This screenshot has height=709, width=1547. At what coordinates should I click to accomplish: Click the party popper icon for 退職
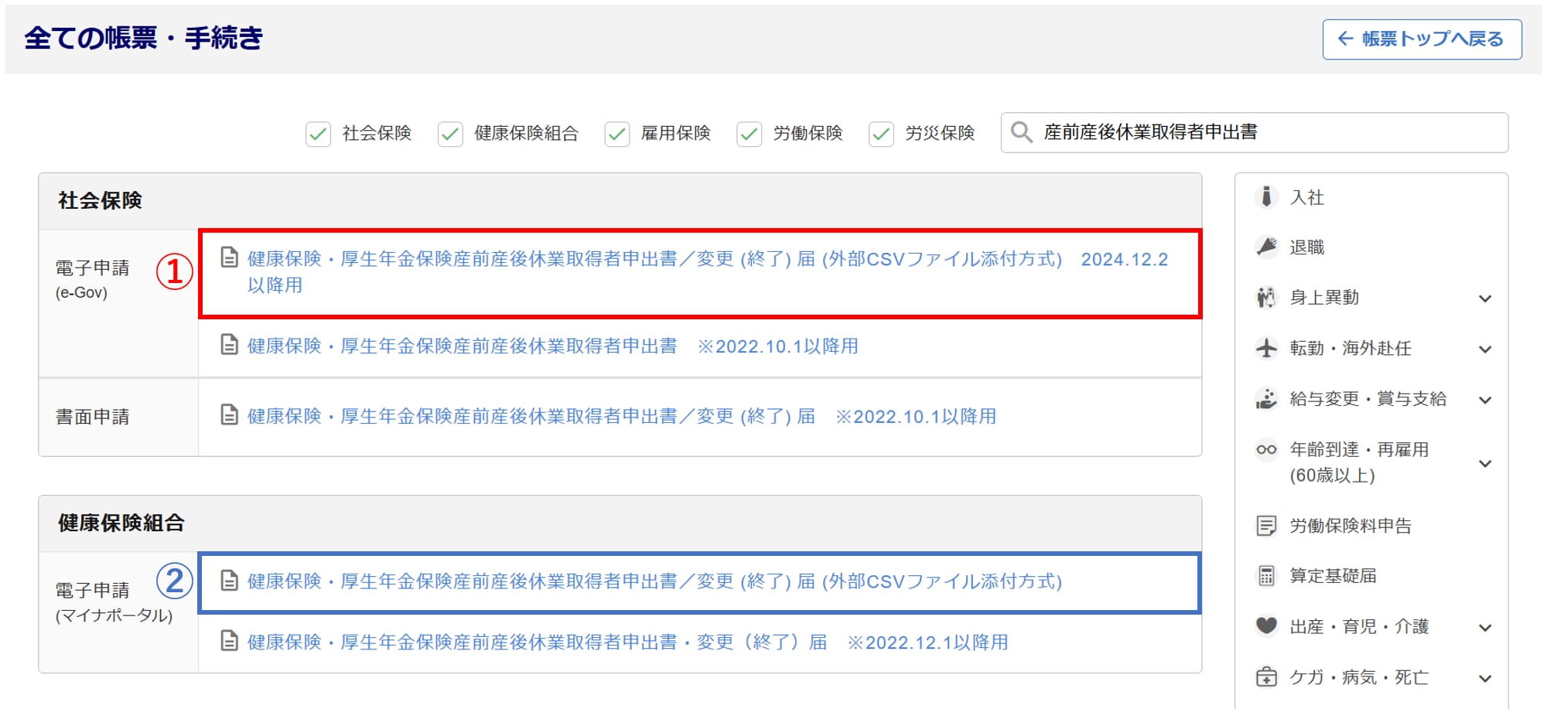point(1265,247)
